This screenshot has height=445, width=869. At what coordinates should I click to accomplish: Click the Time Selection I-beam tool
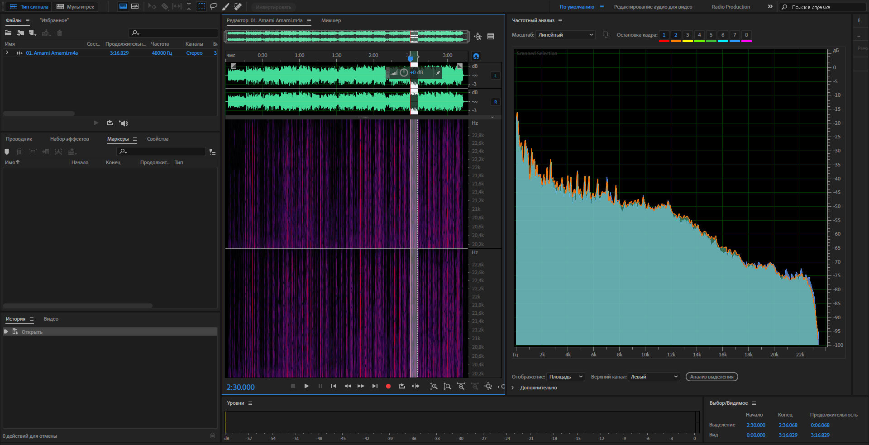(189, 6)
